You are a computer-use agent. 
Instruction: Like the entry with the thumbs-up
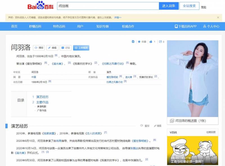coord(150,41)
